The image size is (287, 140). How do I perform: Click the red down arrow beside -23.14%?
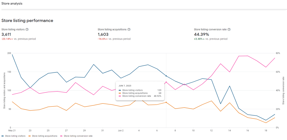coord(12,39)
